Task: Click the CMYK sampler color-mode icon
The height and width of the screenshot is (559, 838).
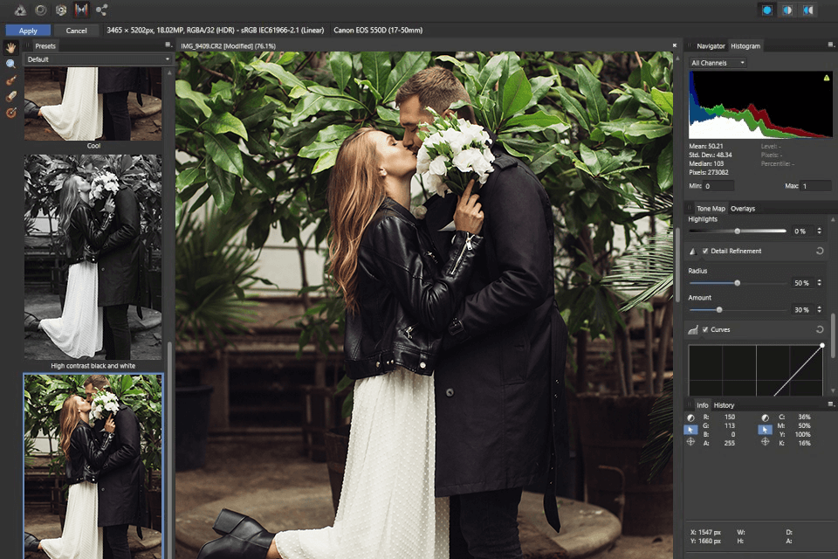Action: (x=765, y=418)
